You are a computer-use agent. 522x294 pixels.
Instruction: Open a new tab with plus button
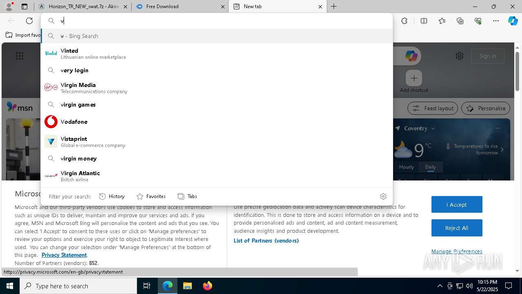(334, 7)
